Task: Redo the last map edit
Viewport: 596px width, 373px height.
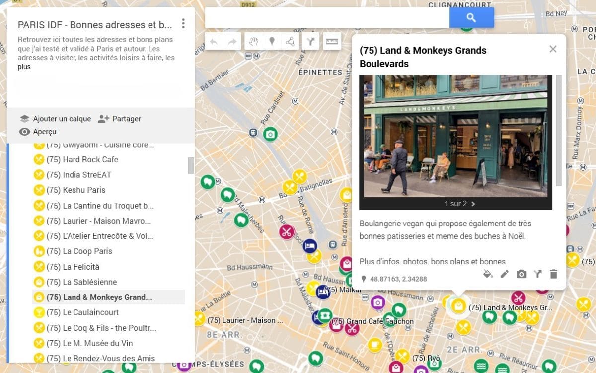Action: point(232,42)
